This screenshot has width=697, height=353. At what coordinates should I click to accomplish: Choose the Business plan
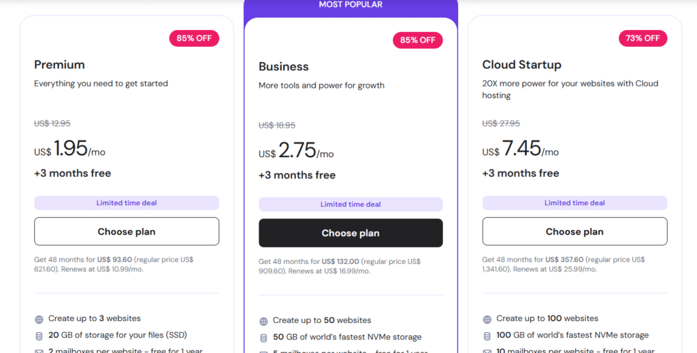click(351, 233)
